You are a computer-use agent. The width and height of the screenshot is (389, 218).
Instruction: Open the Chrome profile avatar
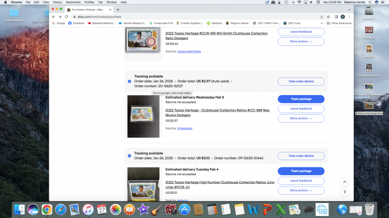point(343,17)
